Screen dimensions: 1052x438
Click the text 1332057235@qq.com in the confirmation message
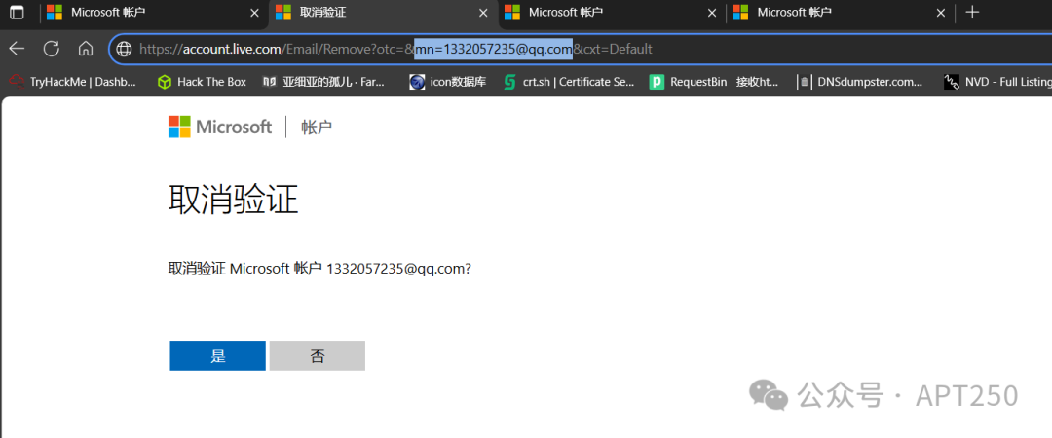pyautogui.click(x=395, y=269)
